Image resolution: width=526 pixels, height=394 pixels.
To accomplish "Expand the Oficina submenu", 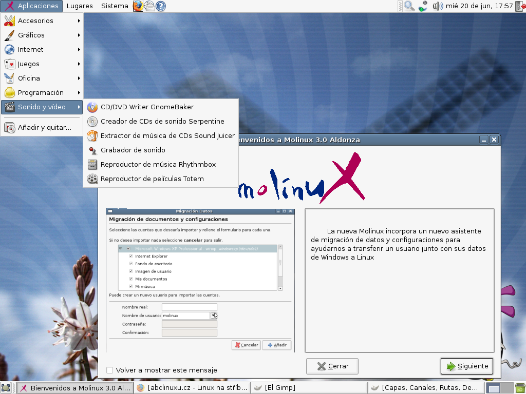I will click(x=42, y=78).
